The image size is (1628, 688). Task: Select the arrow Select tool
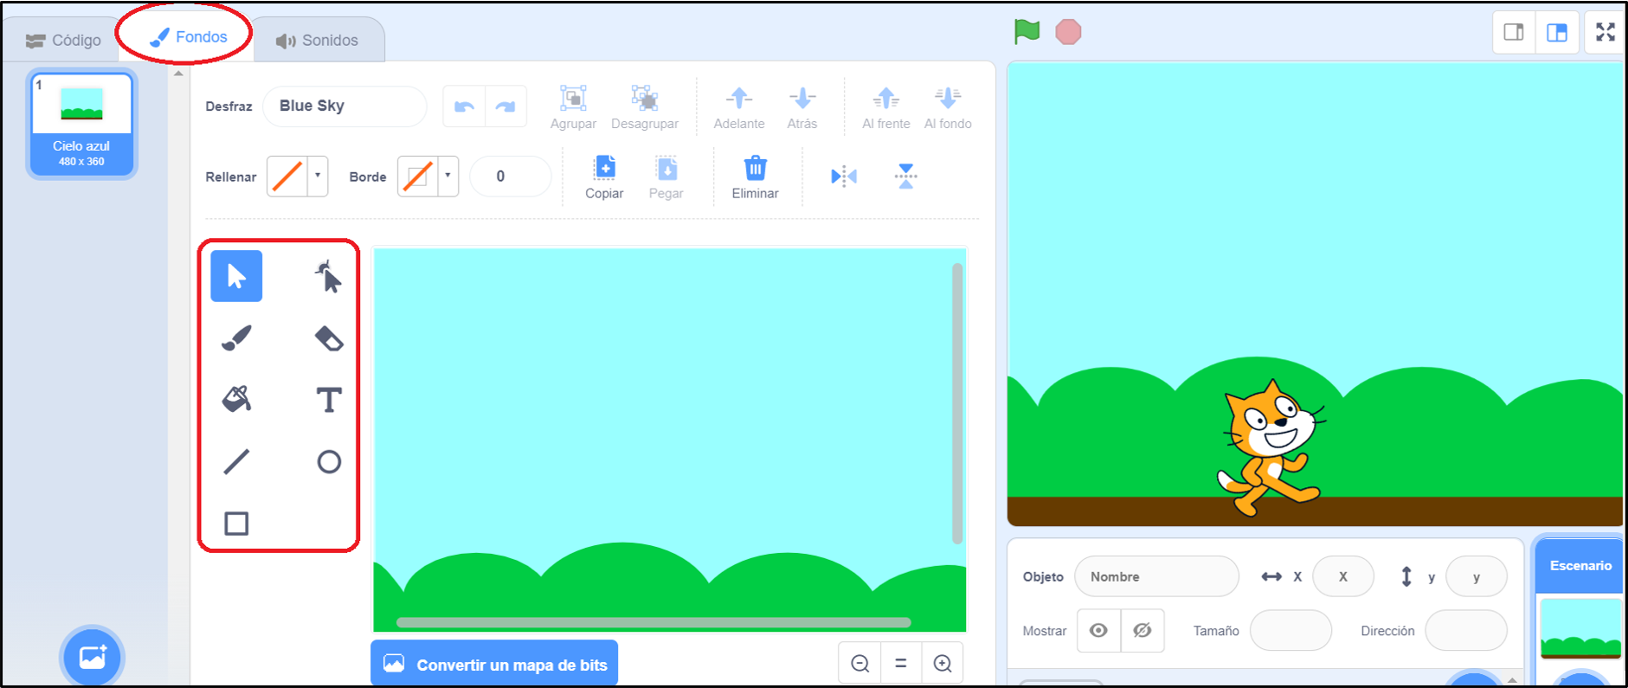coord(236,276)
